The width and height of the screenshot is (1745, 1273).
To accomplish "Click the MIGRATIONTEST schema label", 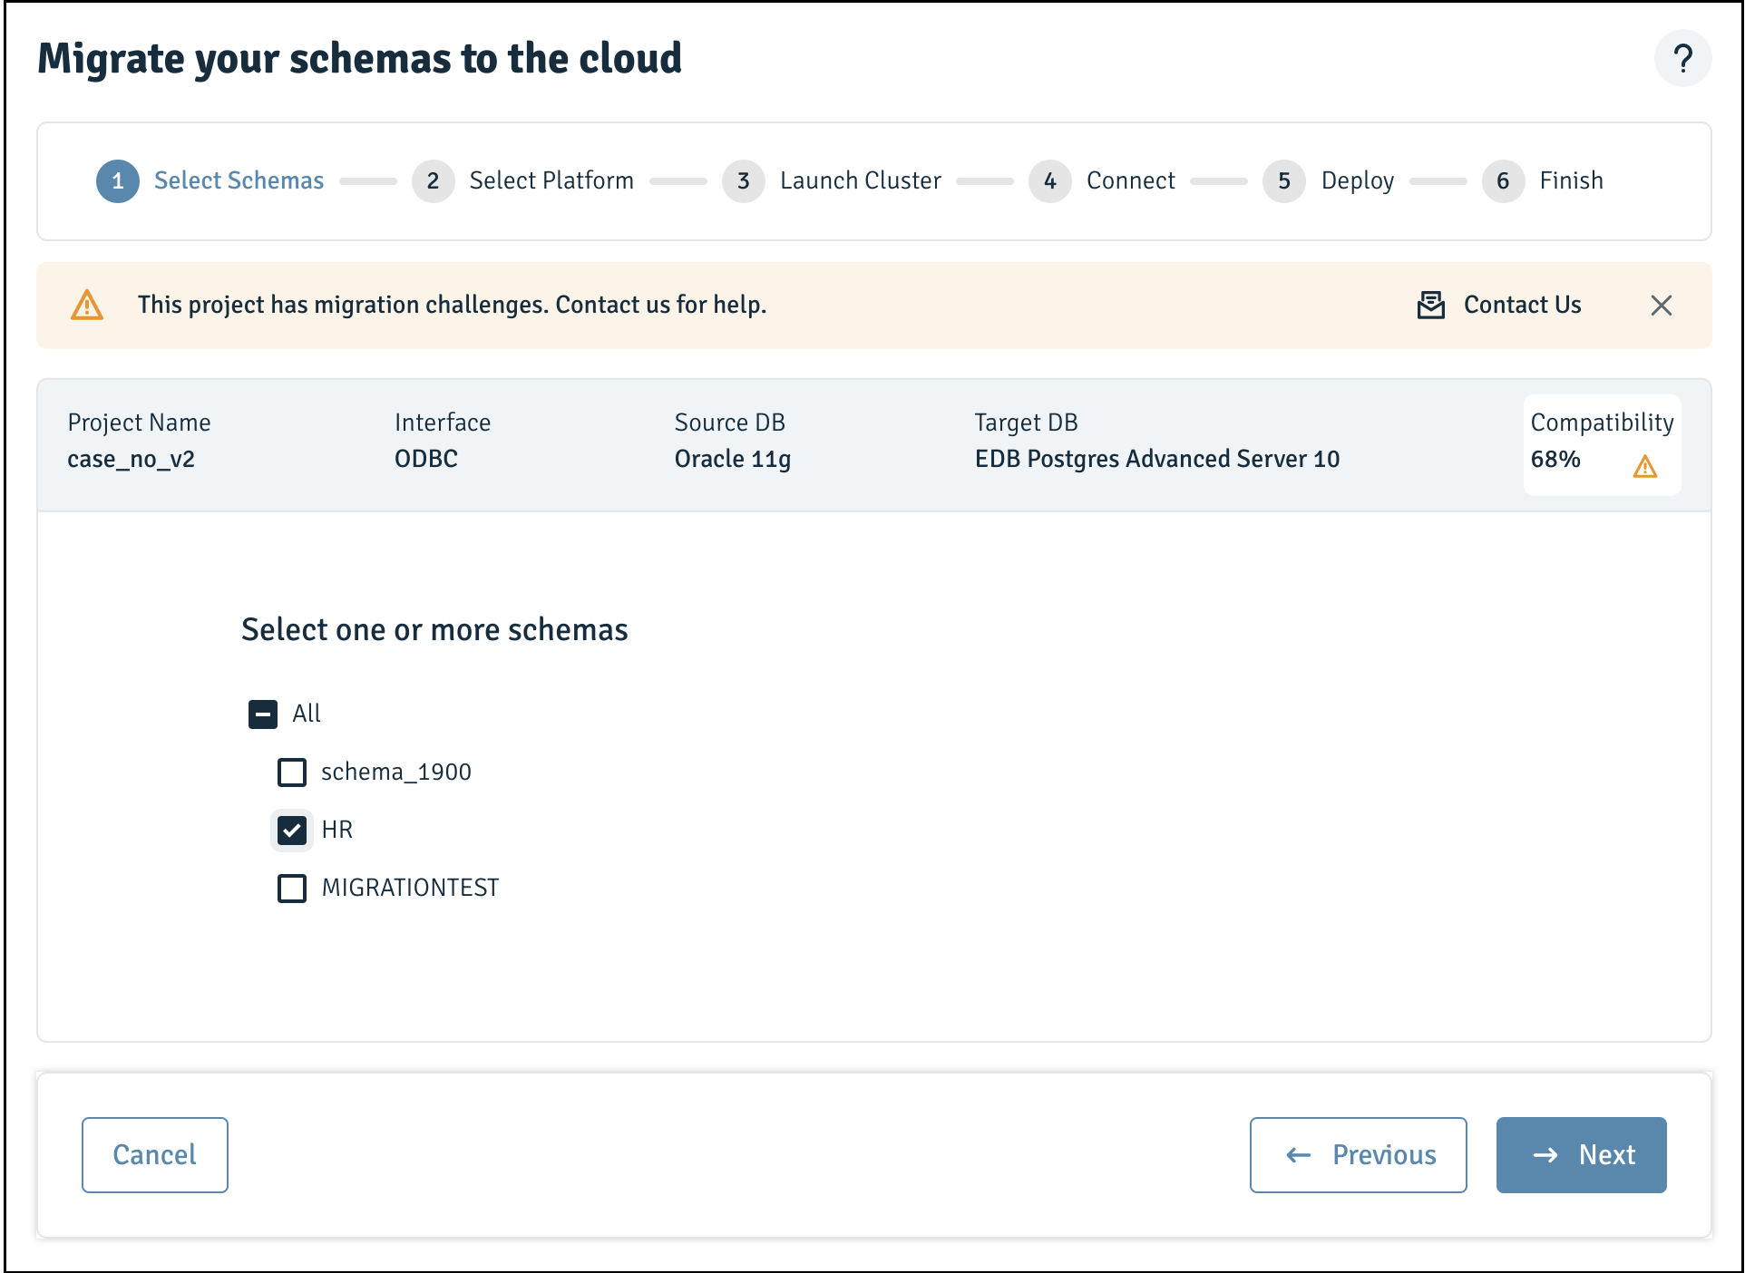I will tap(410, 888).
